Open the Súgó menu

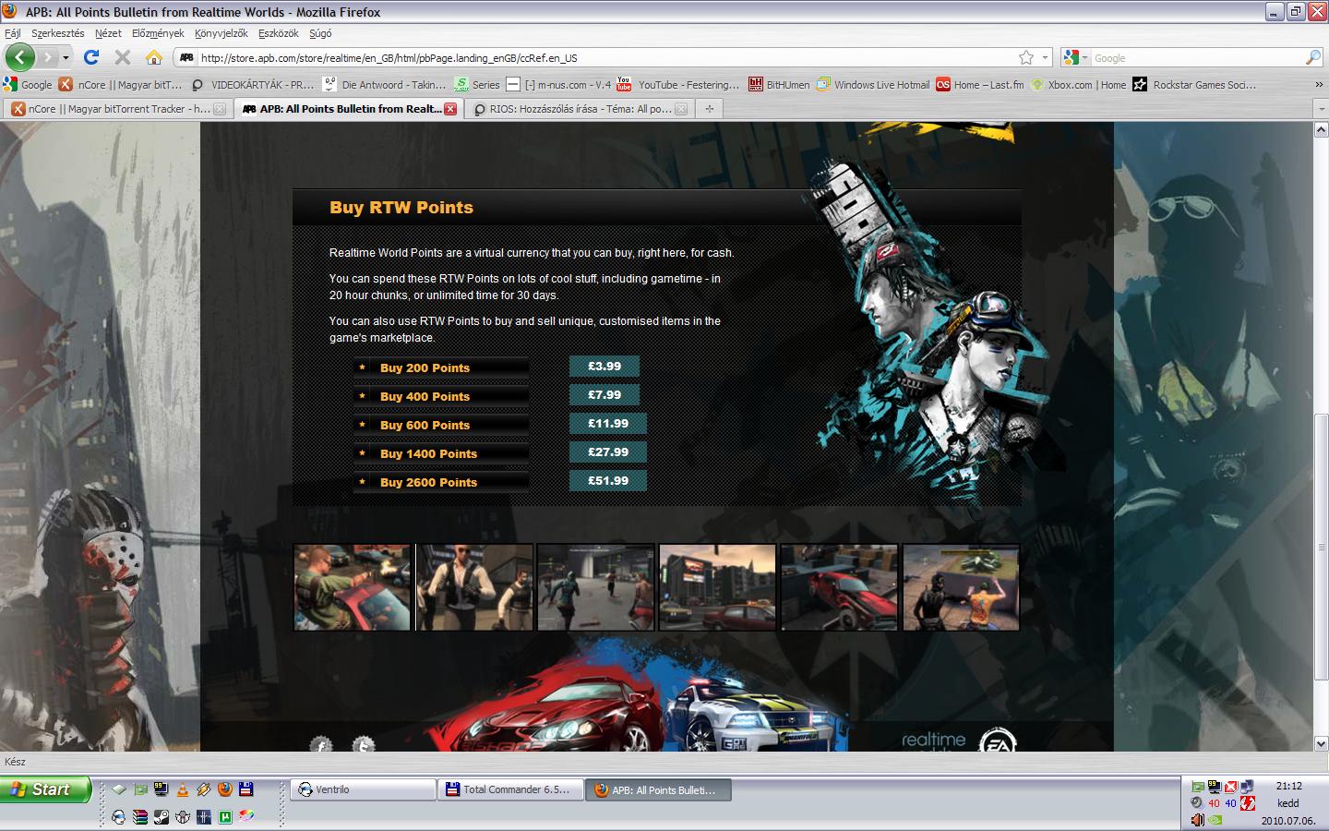click(320, 33)
